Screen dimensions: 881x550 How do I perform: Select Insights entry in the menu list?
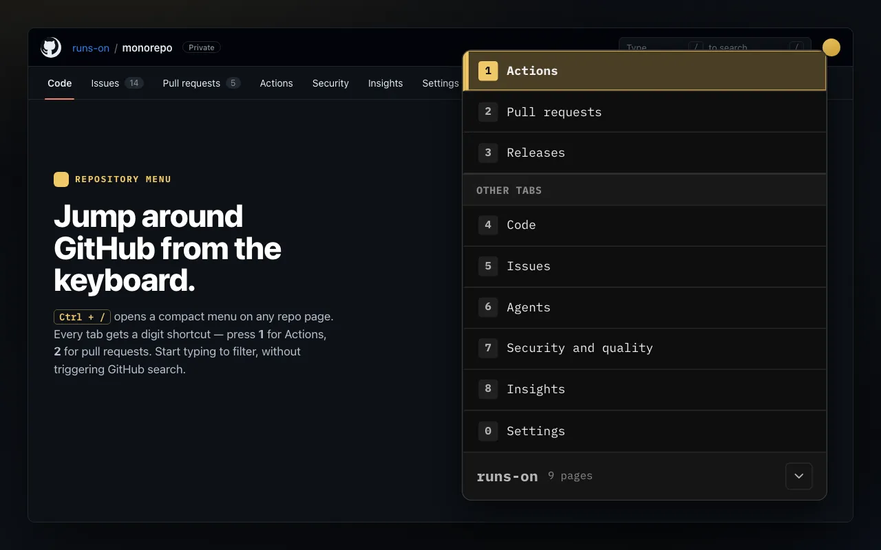pos(645,390)
